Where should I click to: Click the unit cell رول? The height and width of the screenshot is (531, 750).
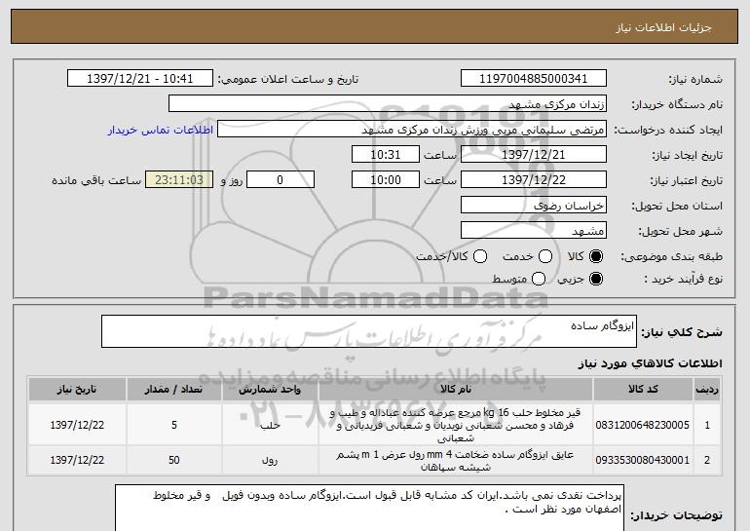[x=270, y=460]
